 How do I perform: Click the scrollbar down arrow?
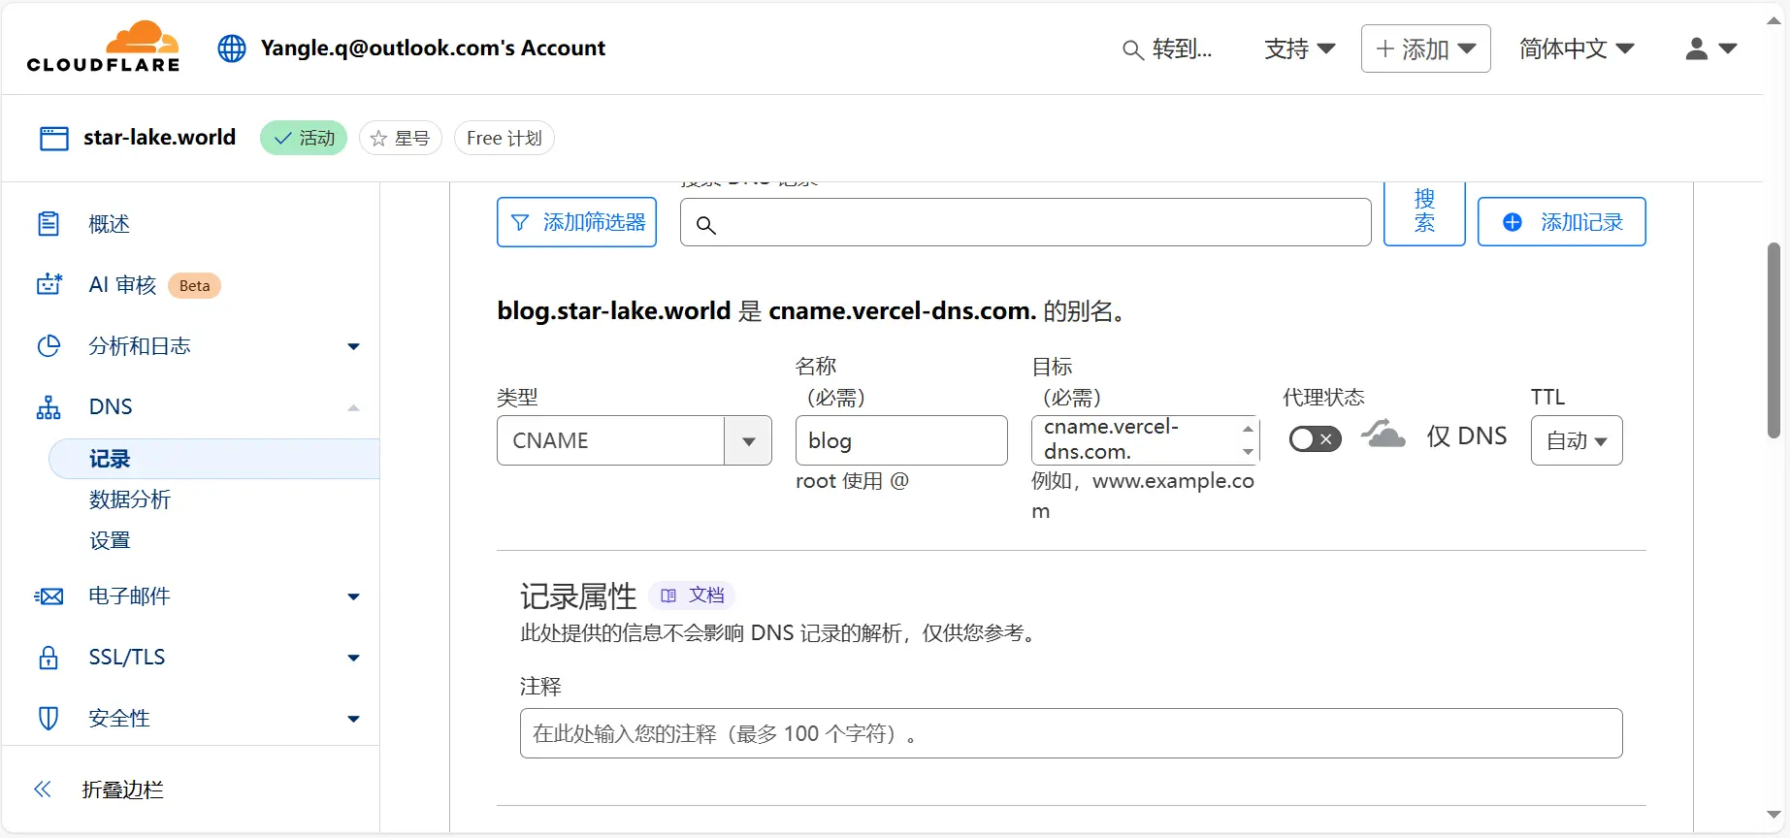[1774, 815]
